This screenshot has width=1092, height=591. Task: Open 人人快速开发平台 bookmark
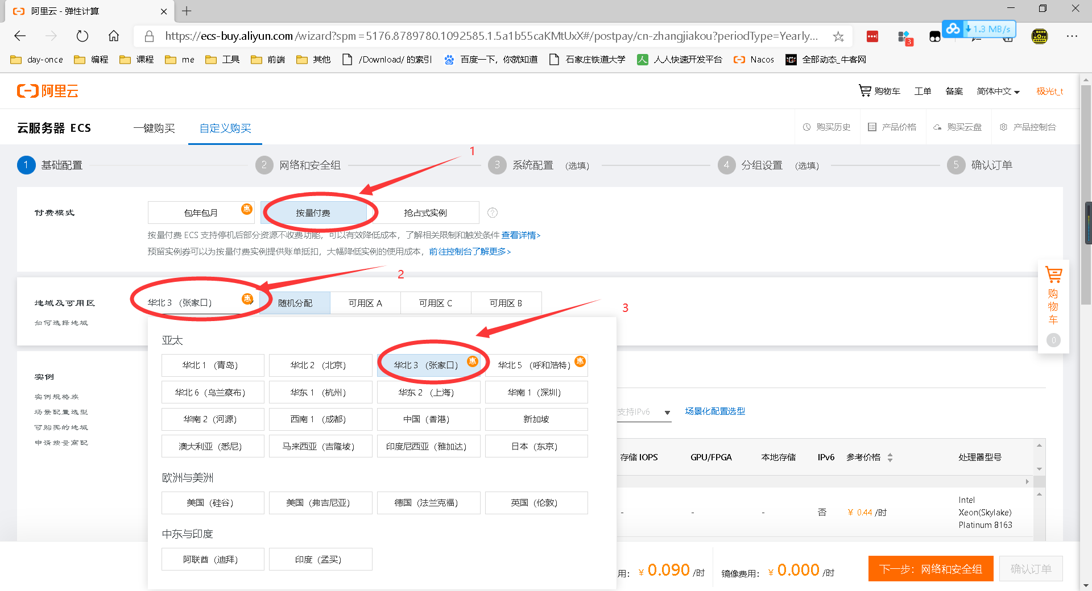(680, 59)
